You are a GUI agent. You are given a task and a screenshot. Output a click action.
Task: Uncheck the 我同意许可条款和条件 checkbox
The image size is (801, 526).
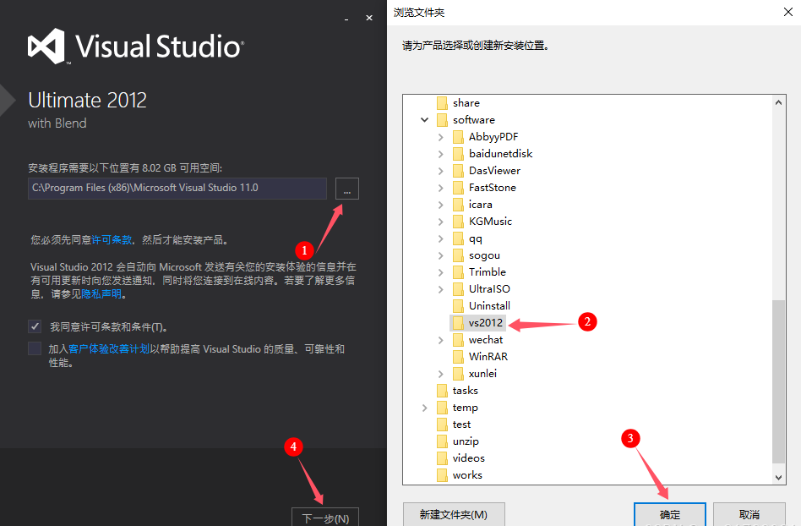[x=34, y=326]
